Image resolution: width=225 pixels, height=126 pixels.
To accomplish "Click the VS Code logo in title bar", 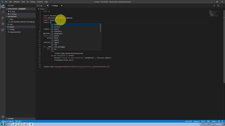I will pyautogui.click(x=2, y=2).
